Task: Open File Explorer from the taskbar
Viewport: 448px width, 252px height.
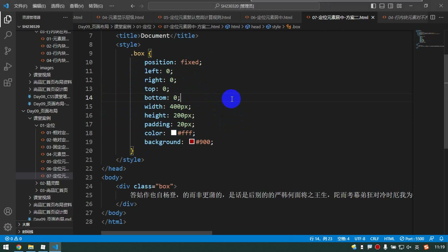Action: [31, 247]
